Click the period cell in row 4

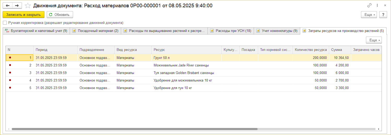pos(55,80)
